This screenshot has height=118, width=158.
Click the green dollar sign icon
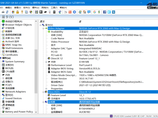tap(99, 12)
